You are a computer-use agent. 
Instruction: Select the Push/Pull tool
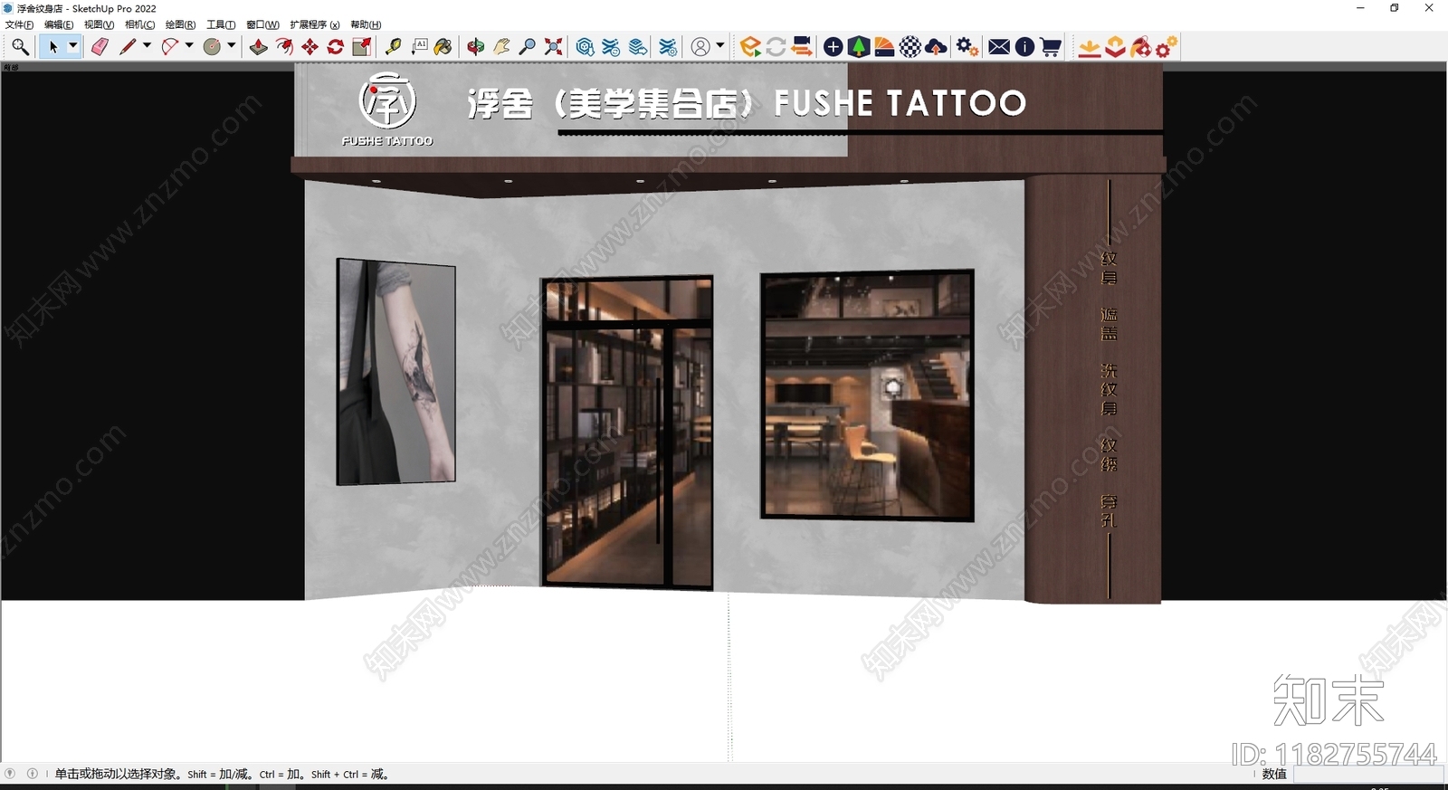[x=259, y=47]
